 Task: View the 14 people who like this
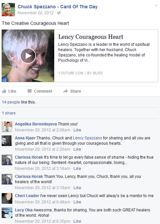click(11, 102)
